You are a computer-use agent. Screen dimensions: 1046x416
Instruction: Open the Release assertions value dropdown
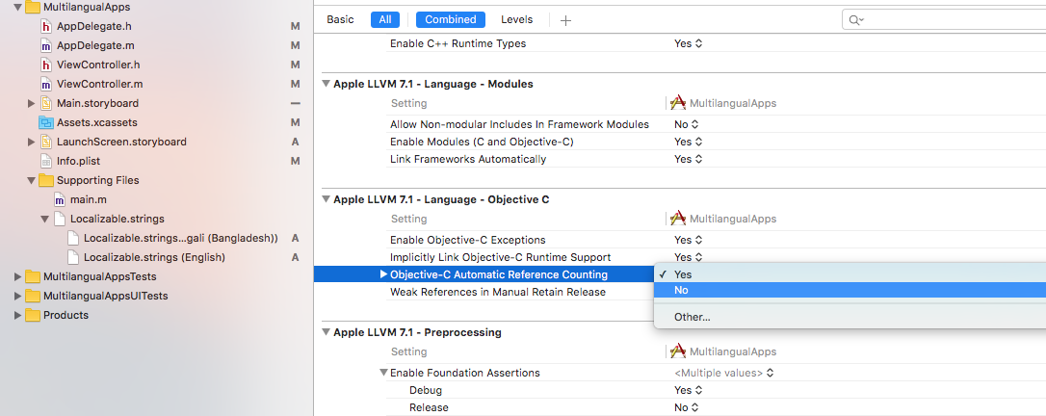click(687, 407)
